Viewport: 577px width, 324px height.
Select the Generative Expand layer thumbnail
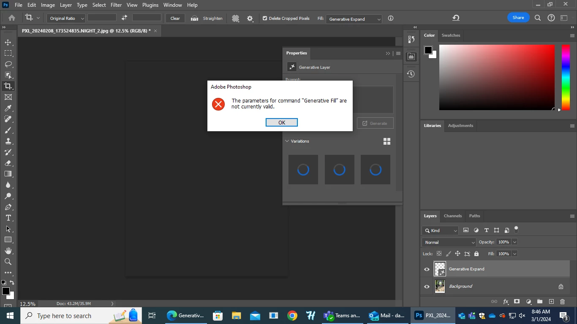440,269
